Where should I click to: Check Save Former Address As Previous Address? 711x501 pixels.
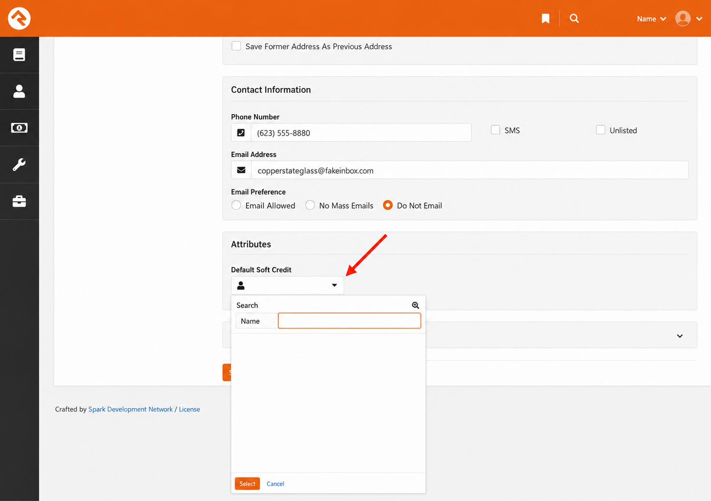click(x=236, y=46)
